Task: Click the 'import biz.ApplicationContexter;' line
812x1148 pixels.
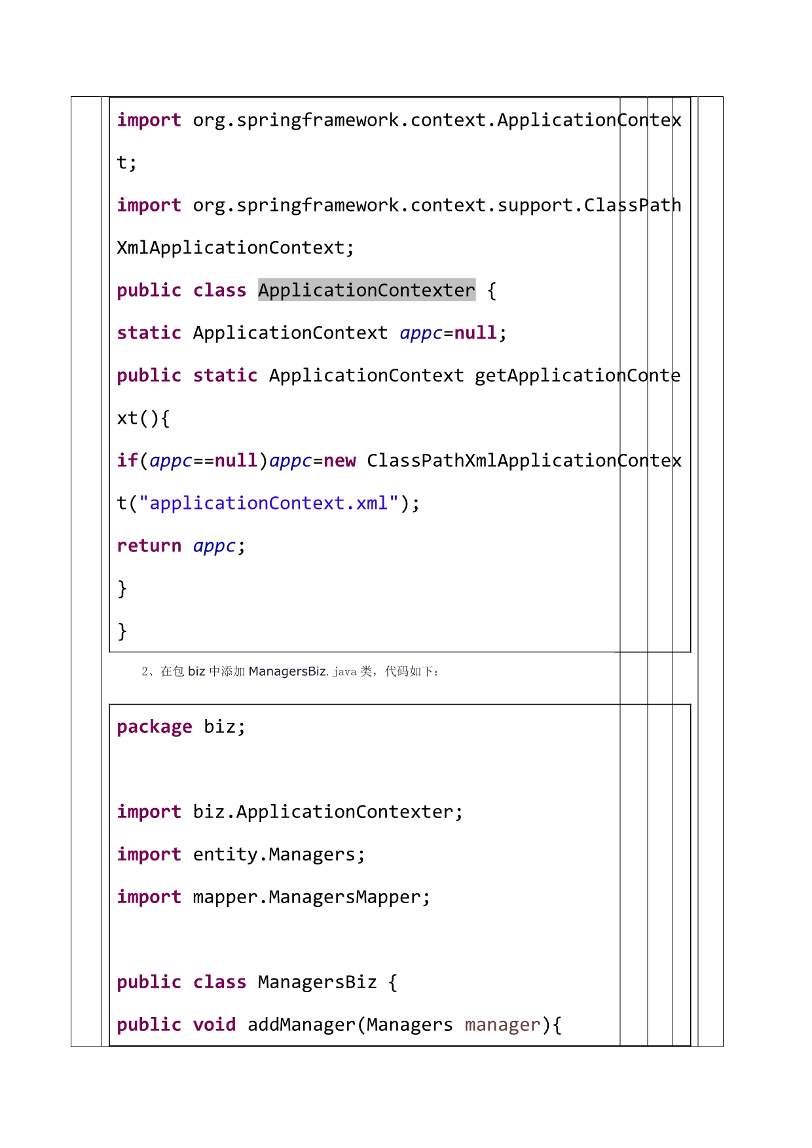Action: [289, 812]
